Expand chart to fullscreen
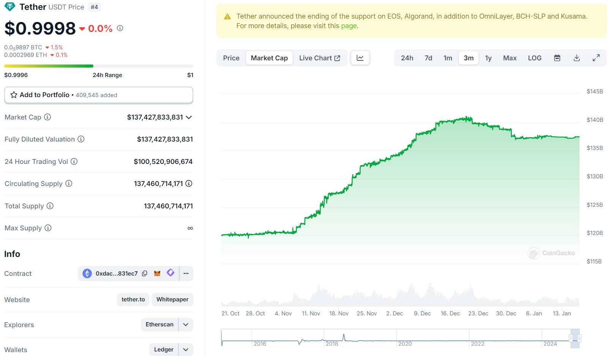 pos(596,58)
